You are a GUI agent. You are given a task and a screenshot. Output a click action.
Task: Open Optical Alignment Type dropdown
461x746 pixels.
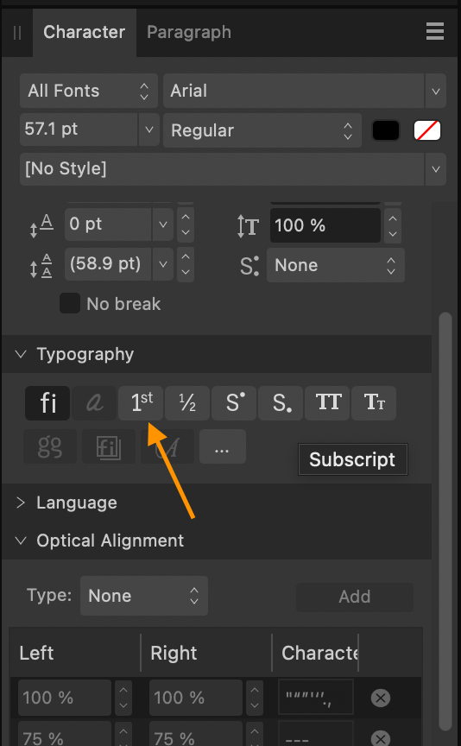pos(144,596)
